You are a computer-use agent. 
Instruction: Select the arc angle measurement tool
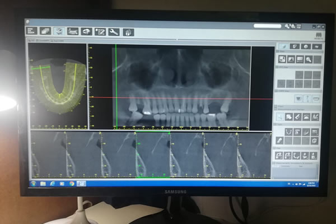(306, 117)
